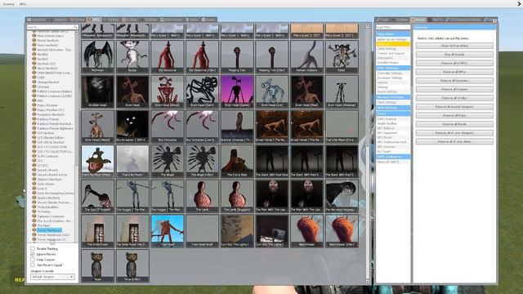This screenshot has height=294, width=523.
Task: Toggle the Keep Corpses checkbox
Action: click(x=33, y=260)
